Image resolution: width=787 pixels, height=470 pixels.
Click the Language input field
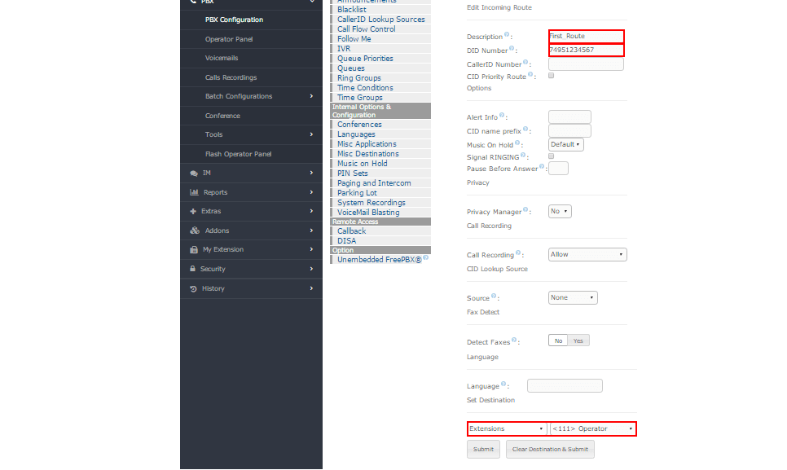pyautogui.click(x=565, y=386)
